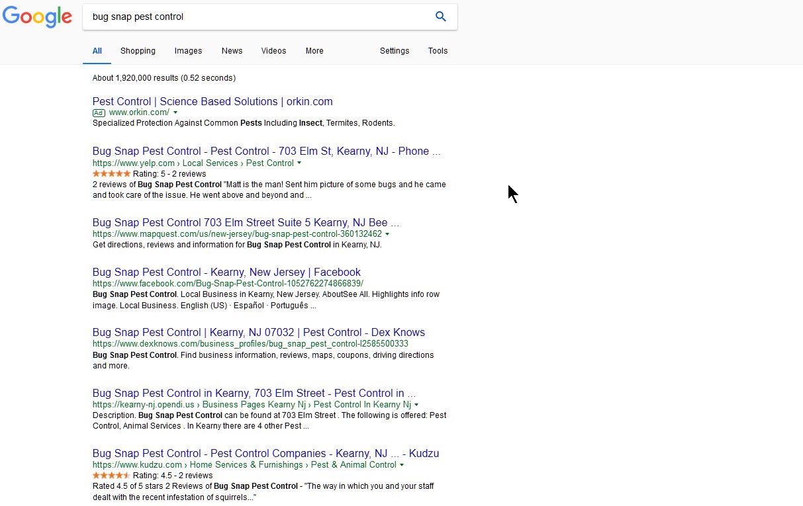Click the Ad badge on Orkin result
The image size is (803, 506).
pos(99,112)
